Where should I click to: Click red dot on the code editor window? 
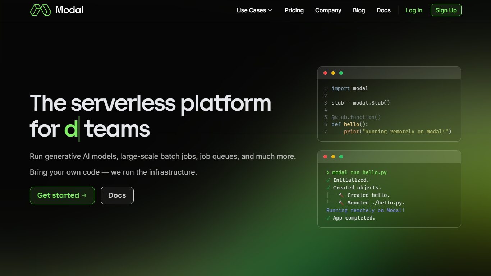point(325,73)
